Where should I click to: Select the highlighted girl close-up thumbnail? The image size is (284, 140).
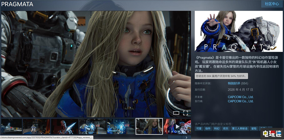[x=149, y=126]
